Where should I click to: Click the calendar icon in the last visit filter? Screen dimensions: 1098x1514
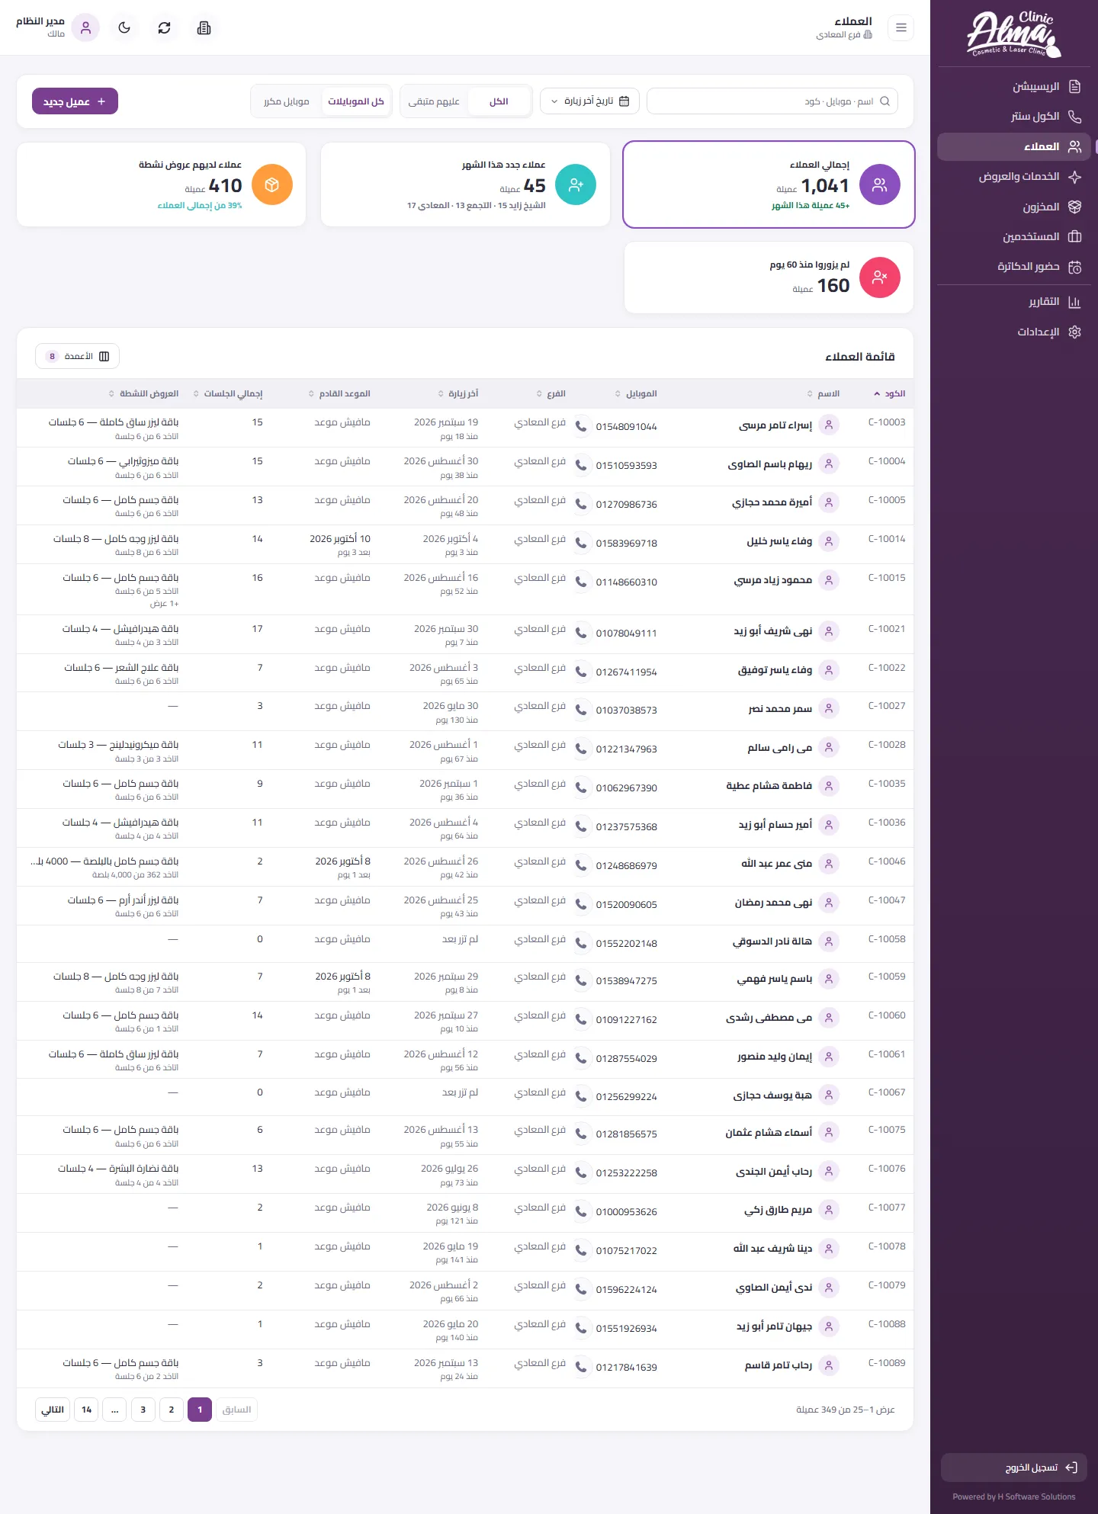point(624,101)
